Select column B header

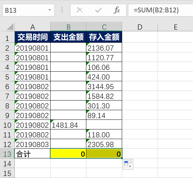pos(68,27)
